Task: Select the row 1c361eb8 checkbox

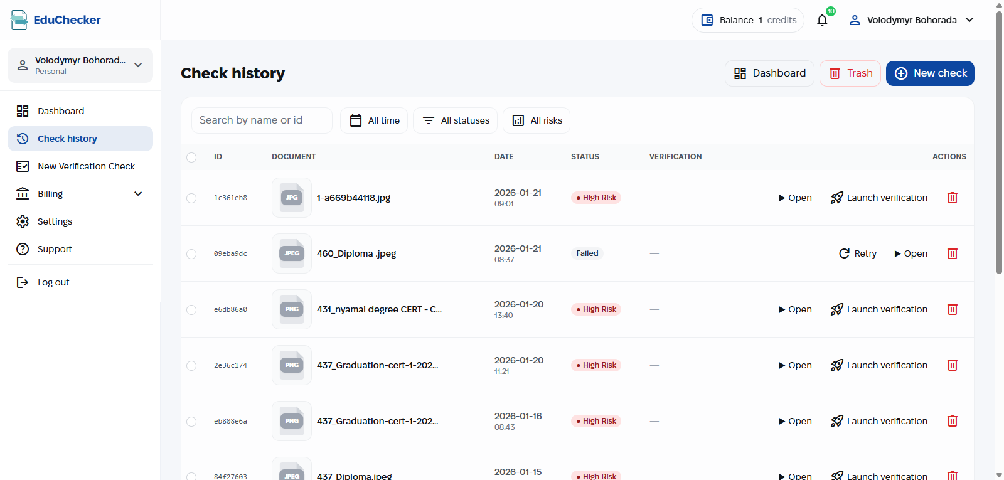Action: click(191, 198)
